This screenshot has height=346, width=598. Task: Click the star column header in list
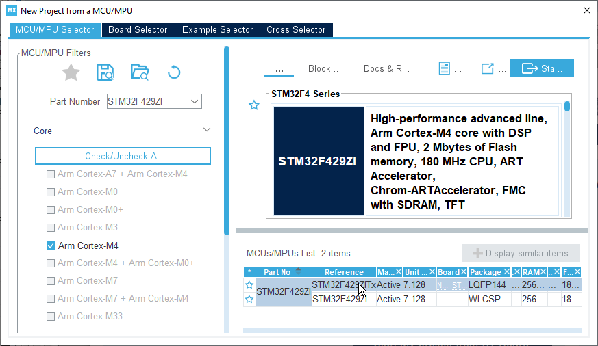249,271
